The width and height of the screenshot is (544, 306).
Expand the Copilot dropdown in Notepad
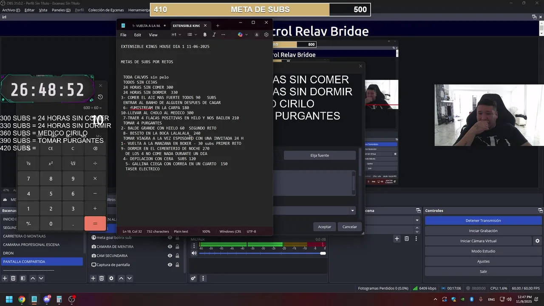[x=246, y=35]
